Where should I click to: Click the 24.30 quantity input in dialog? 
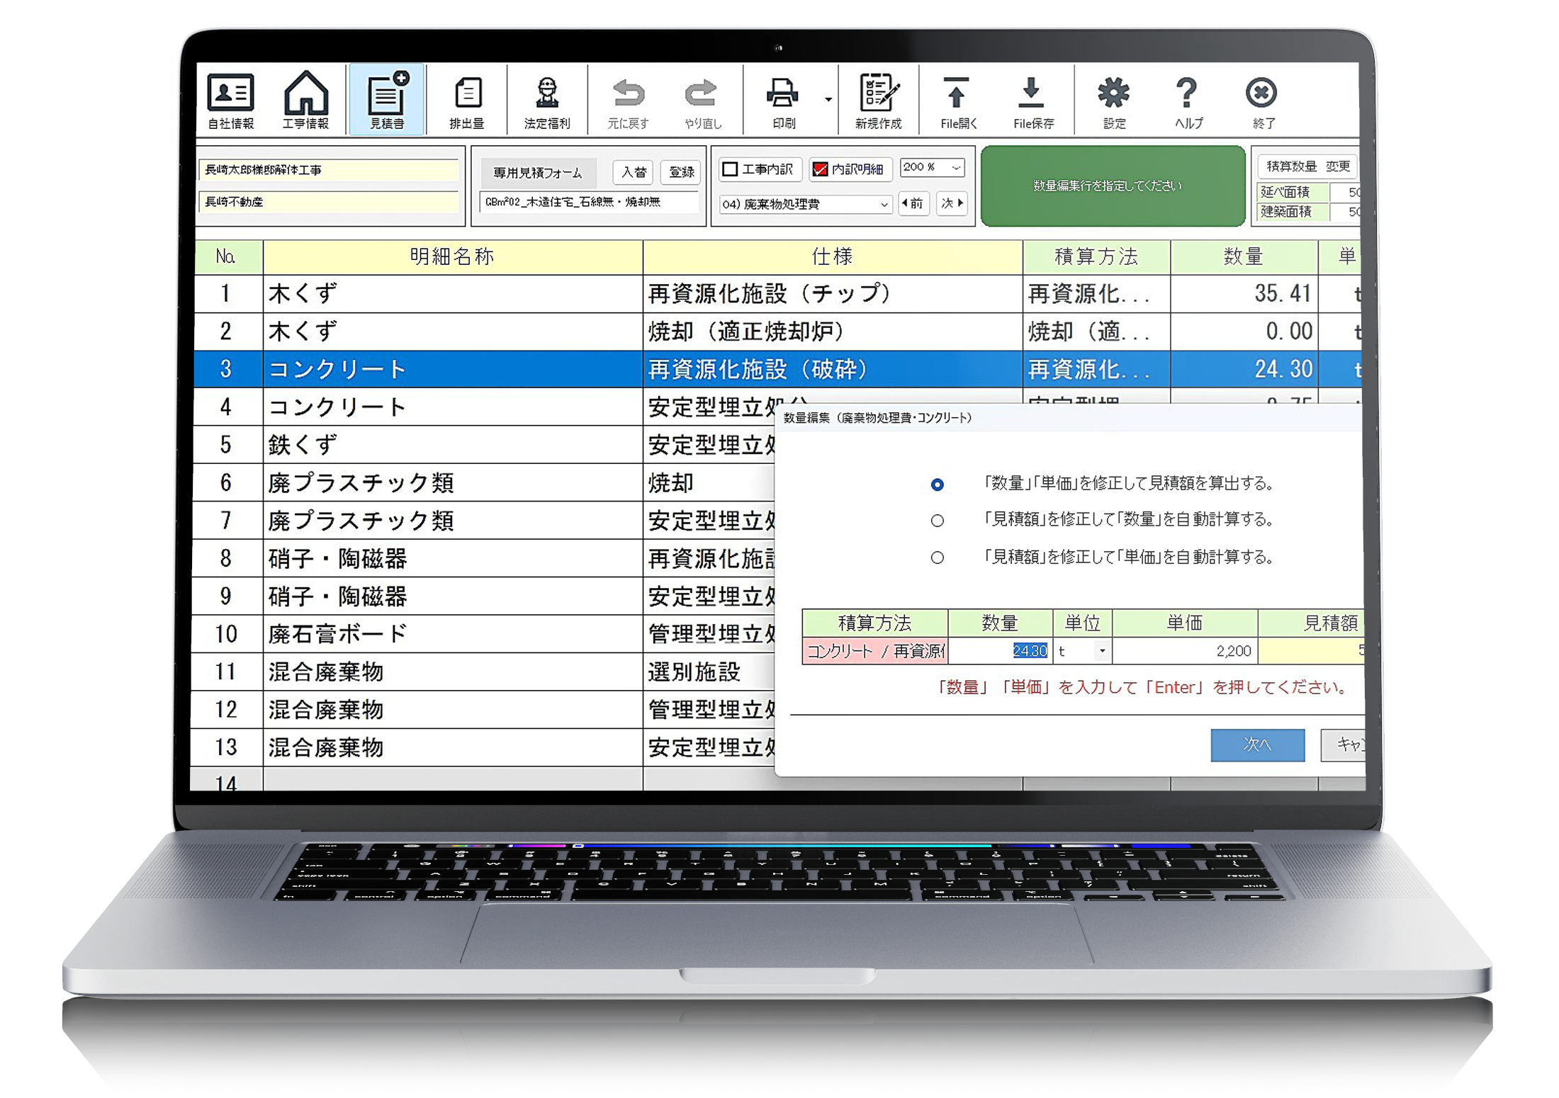pyautogui.click(x=1000, y=651)
